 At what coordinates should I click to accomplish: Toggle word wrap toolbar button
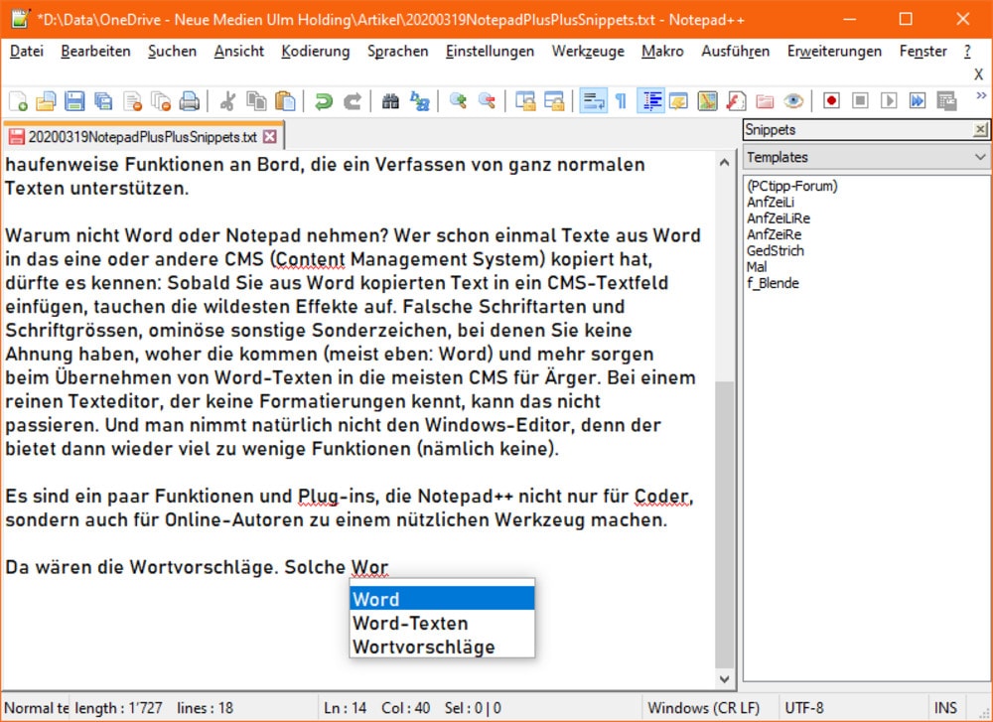[593, 100]
